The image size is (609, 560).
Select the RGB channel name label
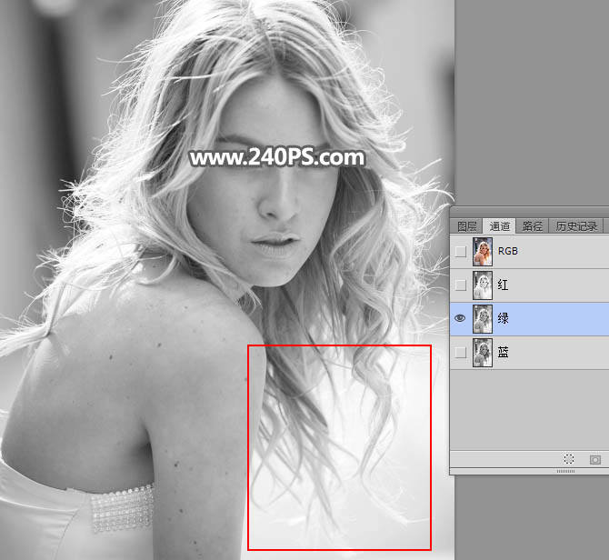(507, 252)
